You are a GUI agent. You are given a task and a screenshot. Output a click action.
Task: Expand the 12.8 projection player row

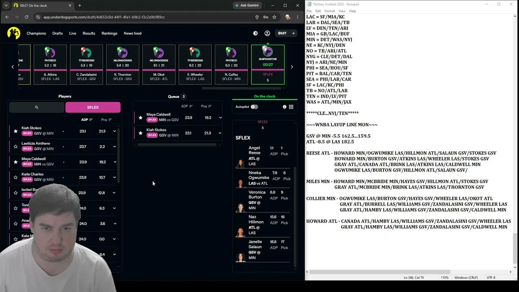[114, 193]
